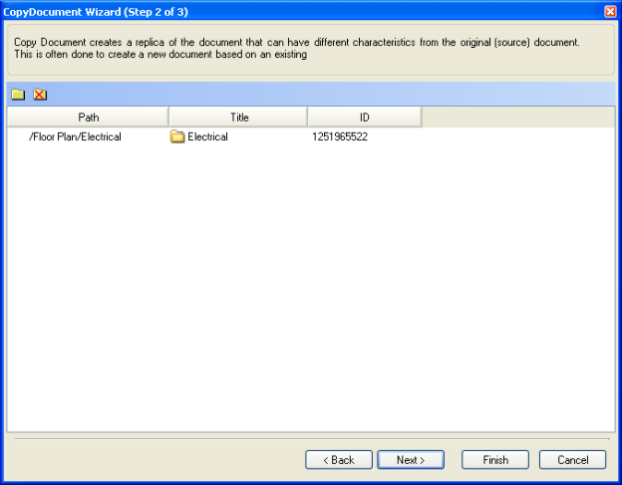Click the yellow folder browse icon in toolbar

[x=18, y=95]
